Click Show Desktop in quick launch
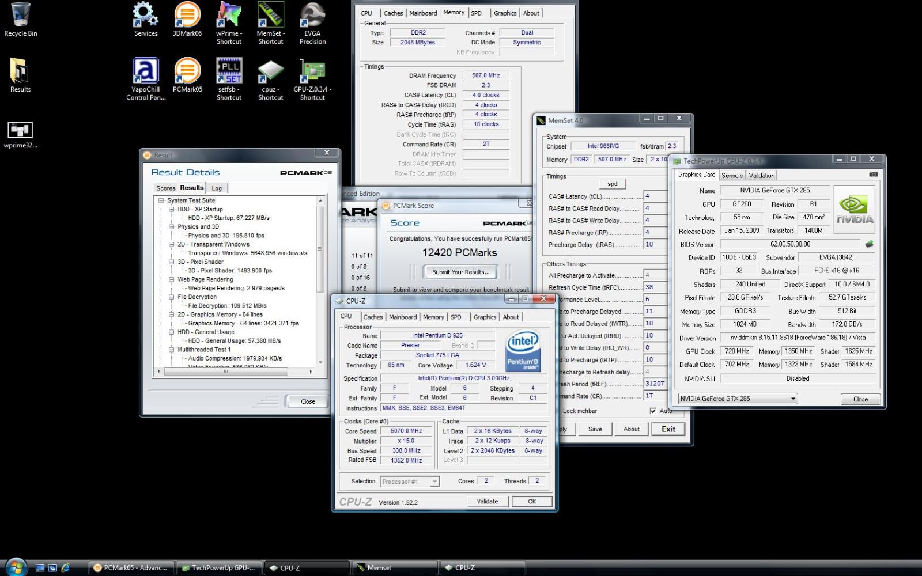 [40, 567]
